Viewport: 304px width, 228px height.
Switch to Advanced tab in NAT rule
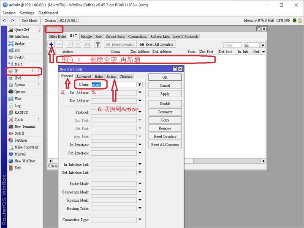tap(84, 77)
